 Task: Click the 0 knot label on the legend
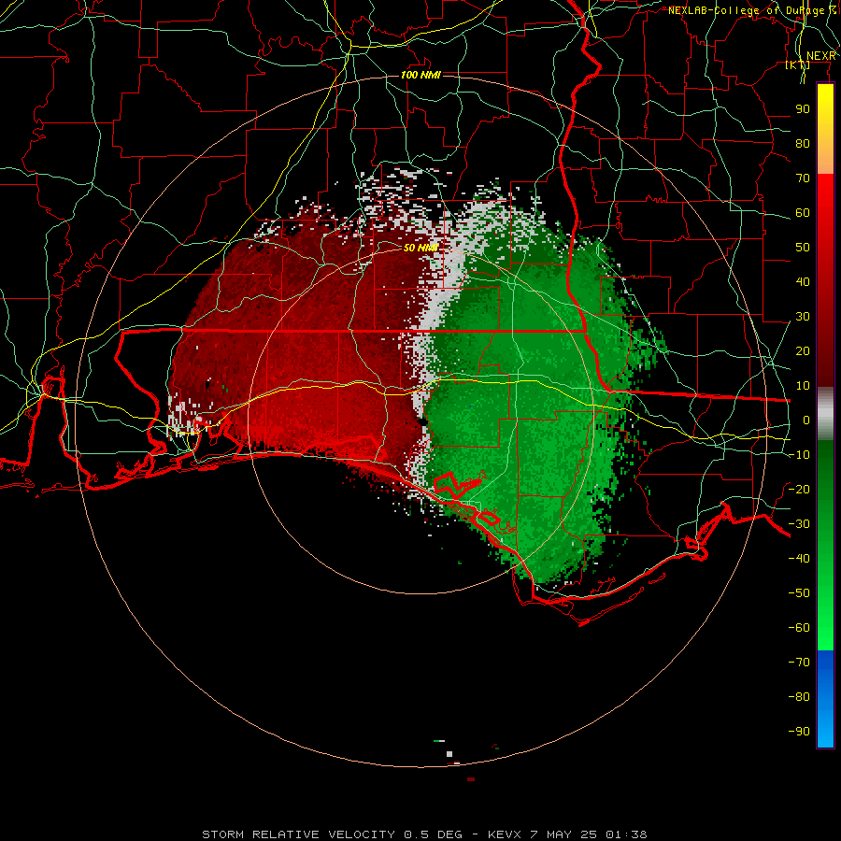pyautogui.click(x=806, y=420)
